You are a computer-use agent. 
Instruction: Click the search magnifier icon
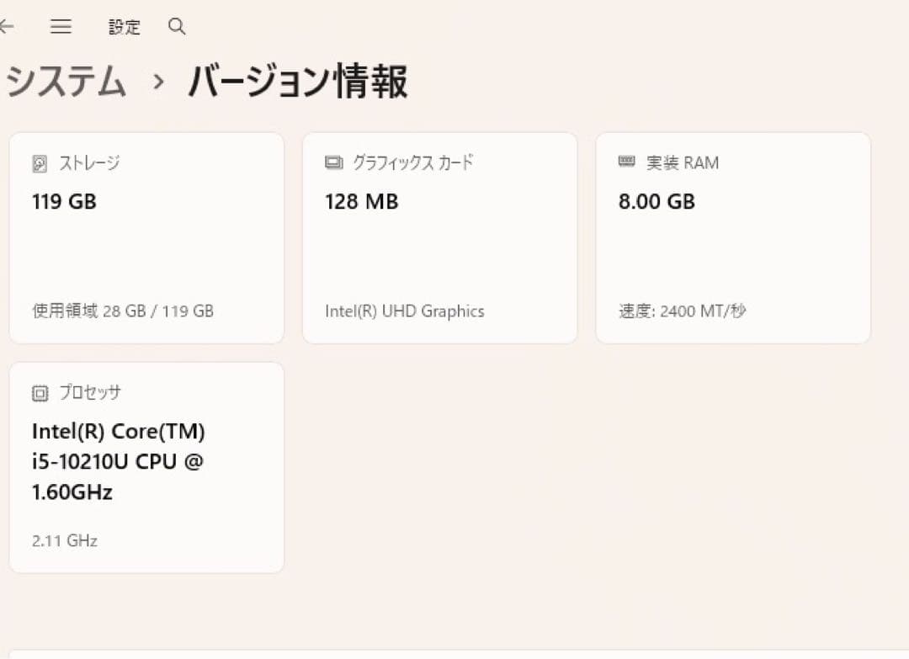177,27
